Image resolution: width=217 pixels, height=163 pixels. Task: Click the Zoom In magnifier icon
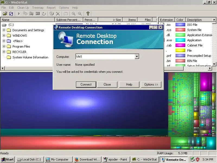[74, 14]
